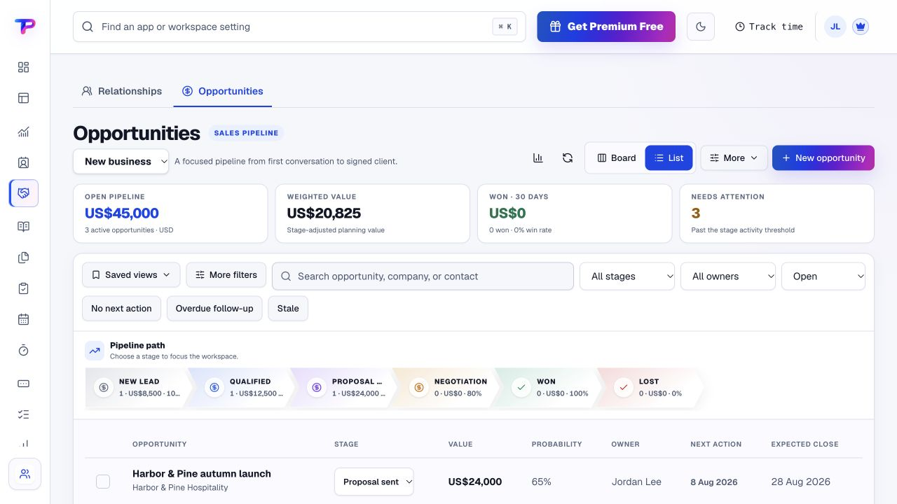Open the clipboard check icon in sidebar
897x504 pixels.
[23, 288]
